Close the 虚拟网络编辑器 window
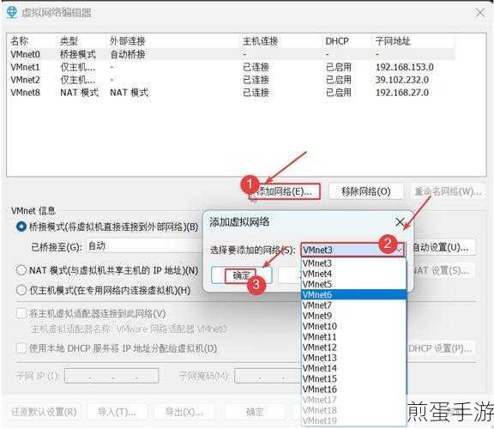The height and width of the screenshot is (429, 494). 480,13
